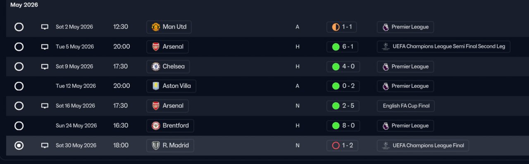Open the 6 - 1 result against Arsenal
The height and width of the screenshot is (164, 529).
tap(343, 47)
